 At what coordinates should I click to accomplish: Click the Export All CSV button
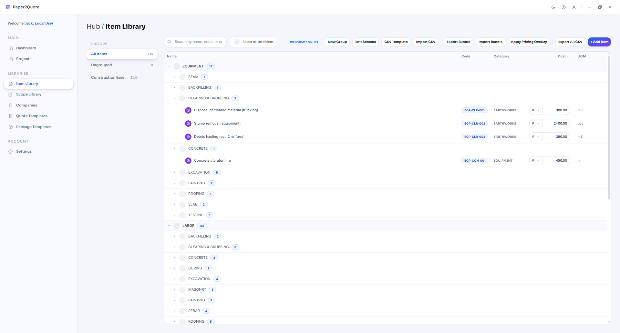click(x=570, y=42)
